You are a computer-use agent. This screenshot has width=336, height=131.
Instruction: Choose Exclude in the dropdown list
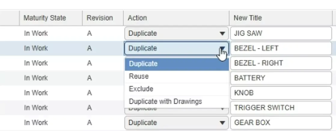click(177, 89)
